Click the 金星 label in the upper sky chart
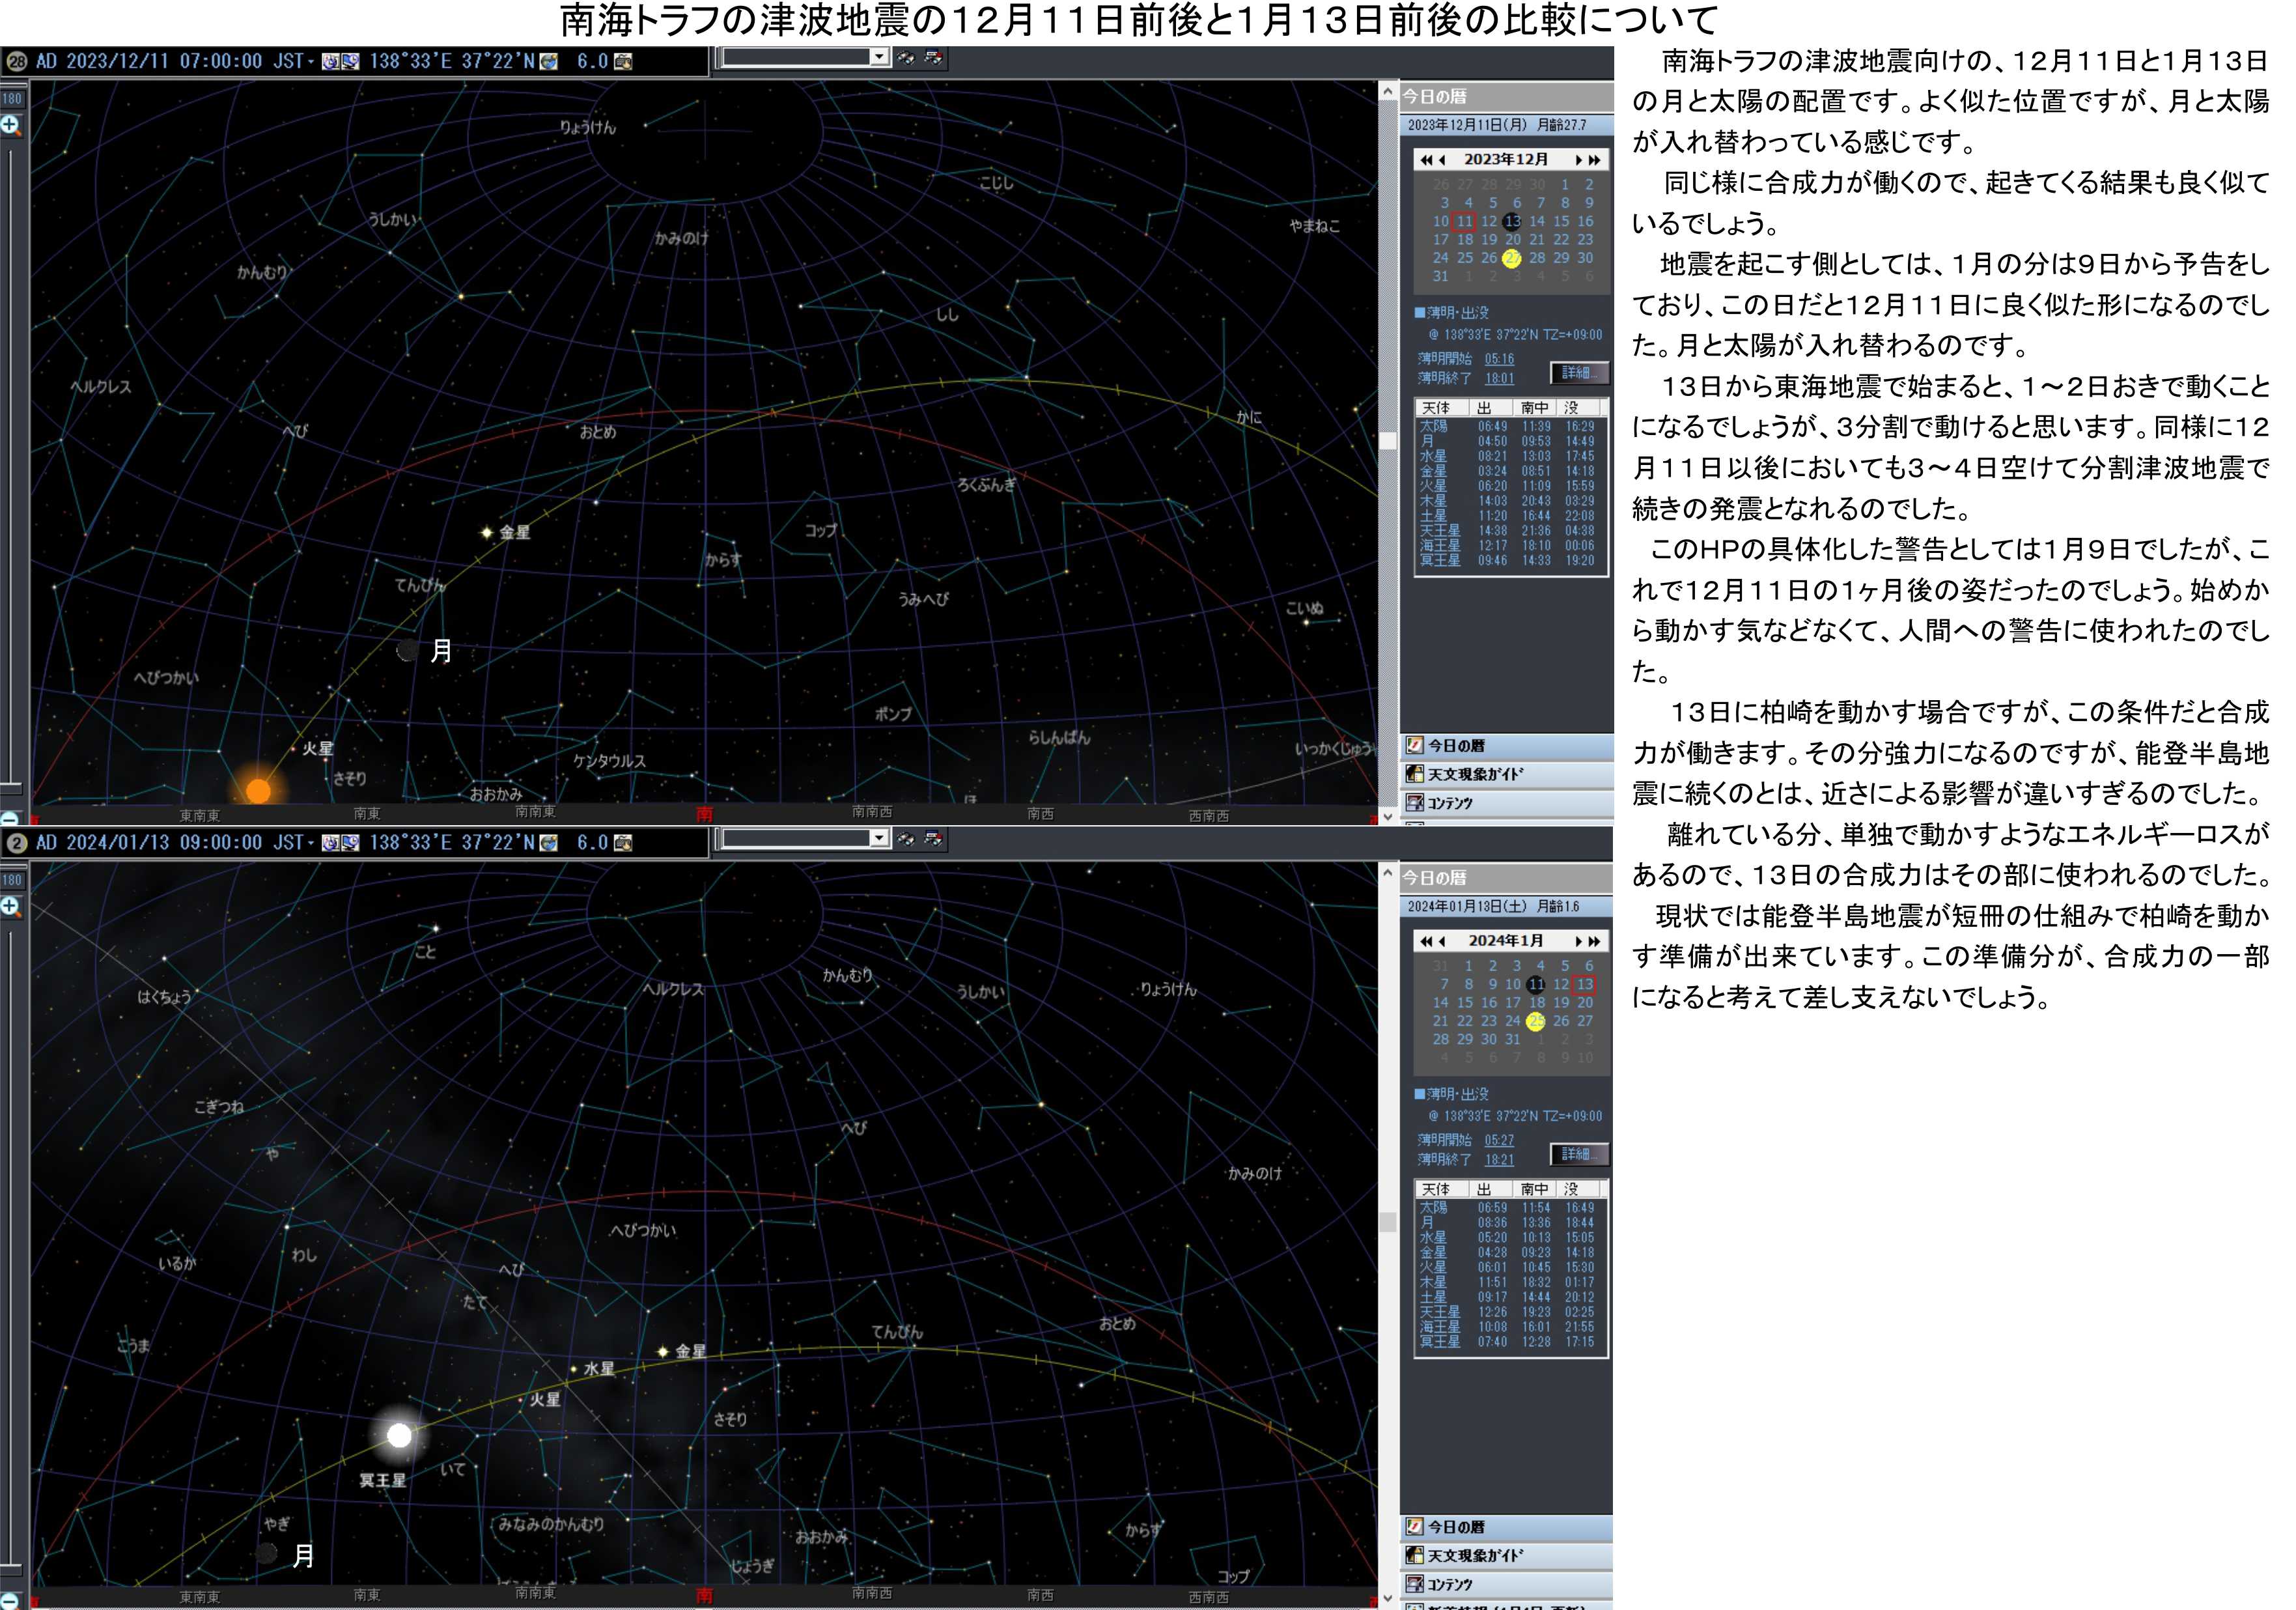2296x1610 pixels. [x=515, y=533]
